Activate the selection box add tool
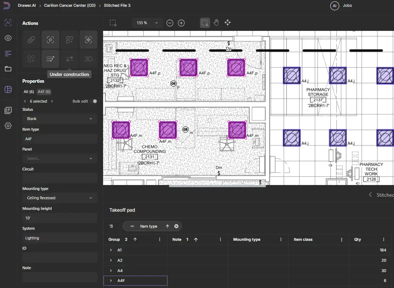 [205, 23]
